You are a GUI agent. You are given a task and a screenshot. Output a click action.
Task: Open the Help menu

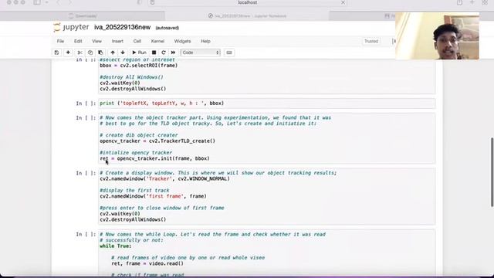pos(205,41)
